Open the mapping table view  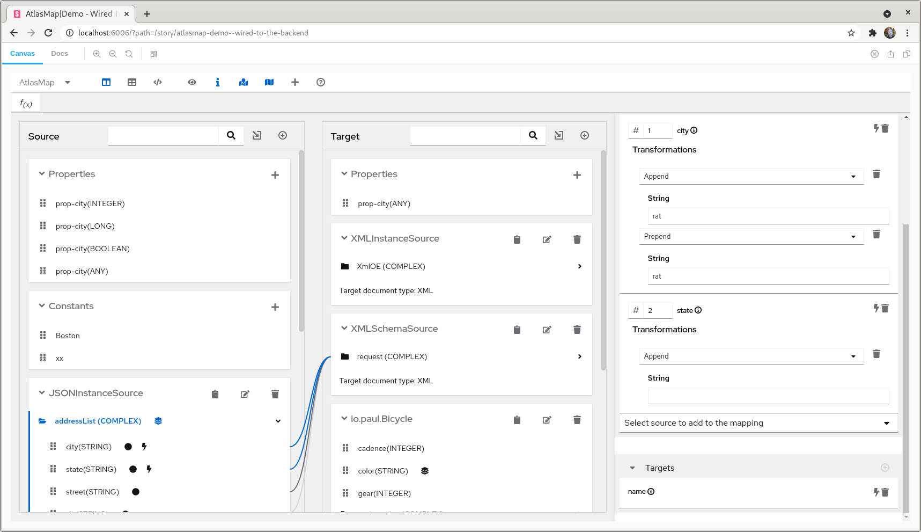click(x=132, y=82)
